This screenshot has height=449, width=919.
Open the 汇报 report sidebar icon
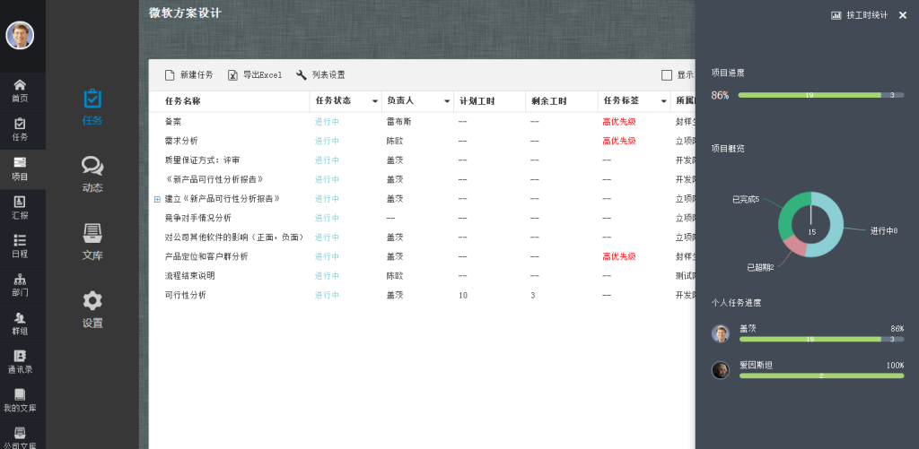[20, 208]
